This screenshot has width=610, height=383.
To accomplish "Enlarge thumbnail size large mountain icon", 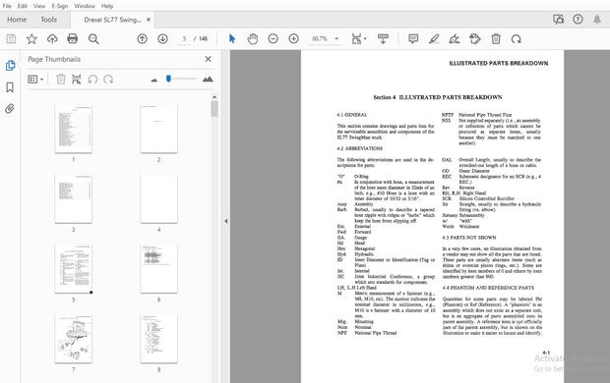I will coord(208,80).
